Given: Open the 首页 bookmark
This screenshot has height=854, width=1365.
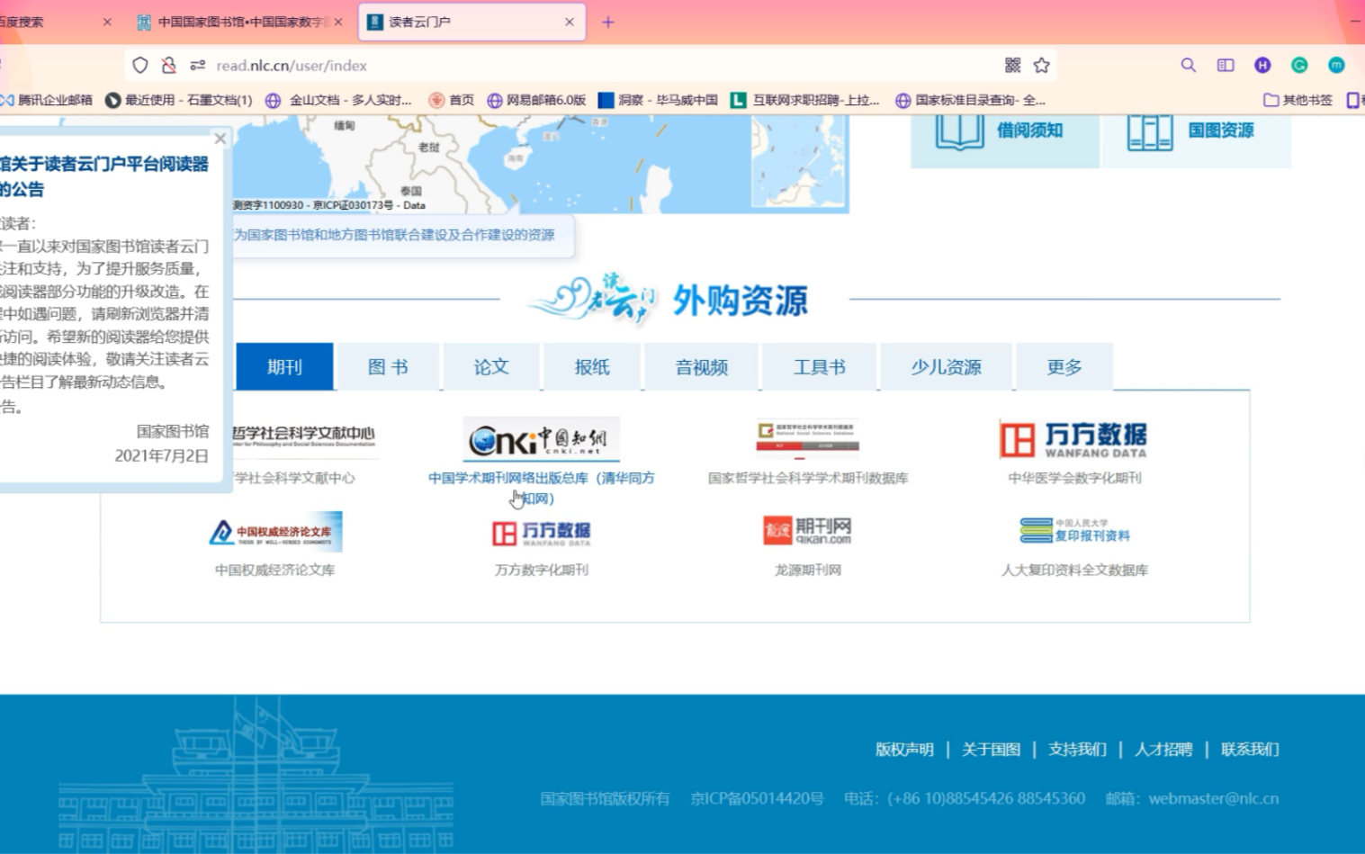Looking at the screenshot, I should point(452,100).
